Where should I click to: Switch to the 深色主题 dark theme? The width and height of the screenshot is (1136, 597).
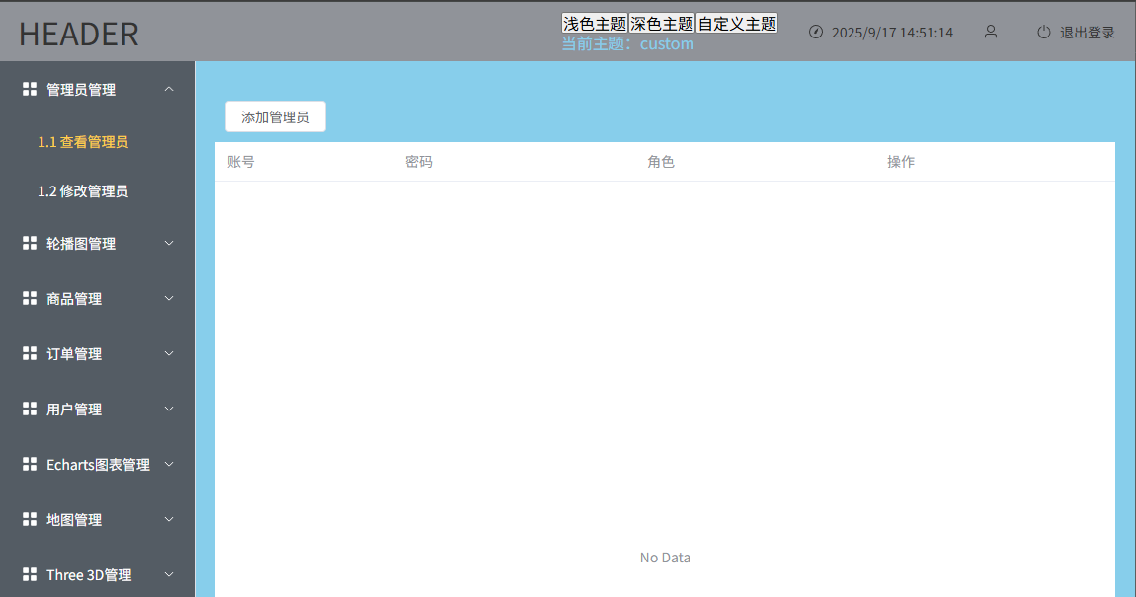pyautogui.click(x=662, y=23)
